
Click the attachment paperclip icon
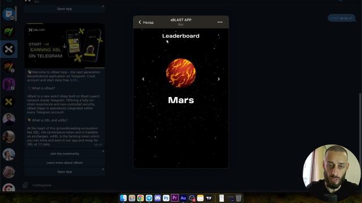coord(25,185)
